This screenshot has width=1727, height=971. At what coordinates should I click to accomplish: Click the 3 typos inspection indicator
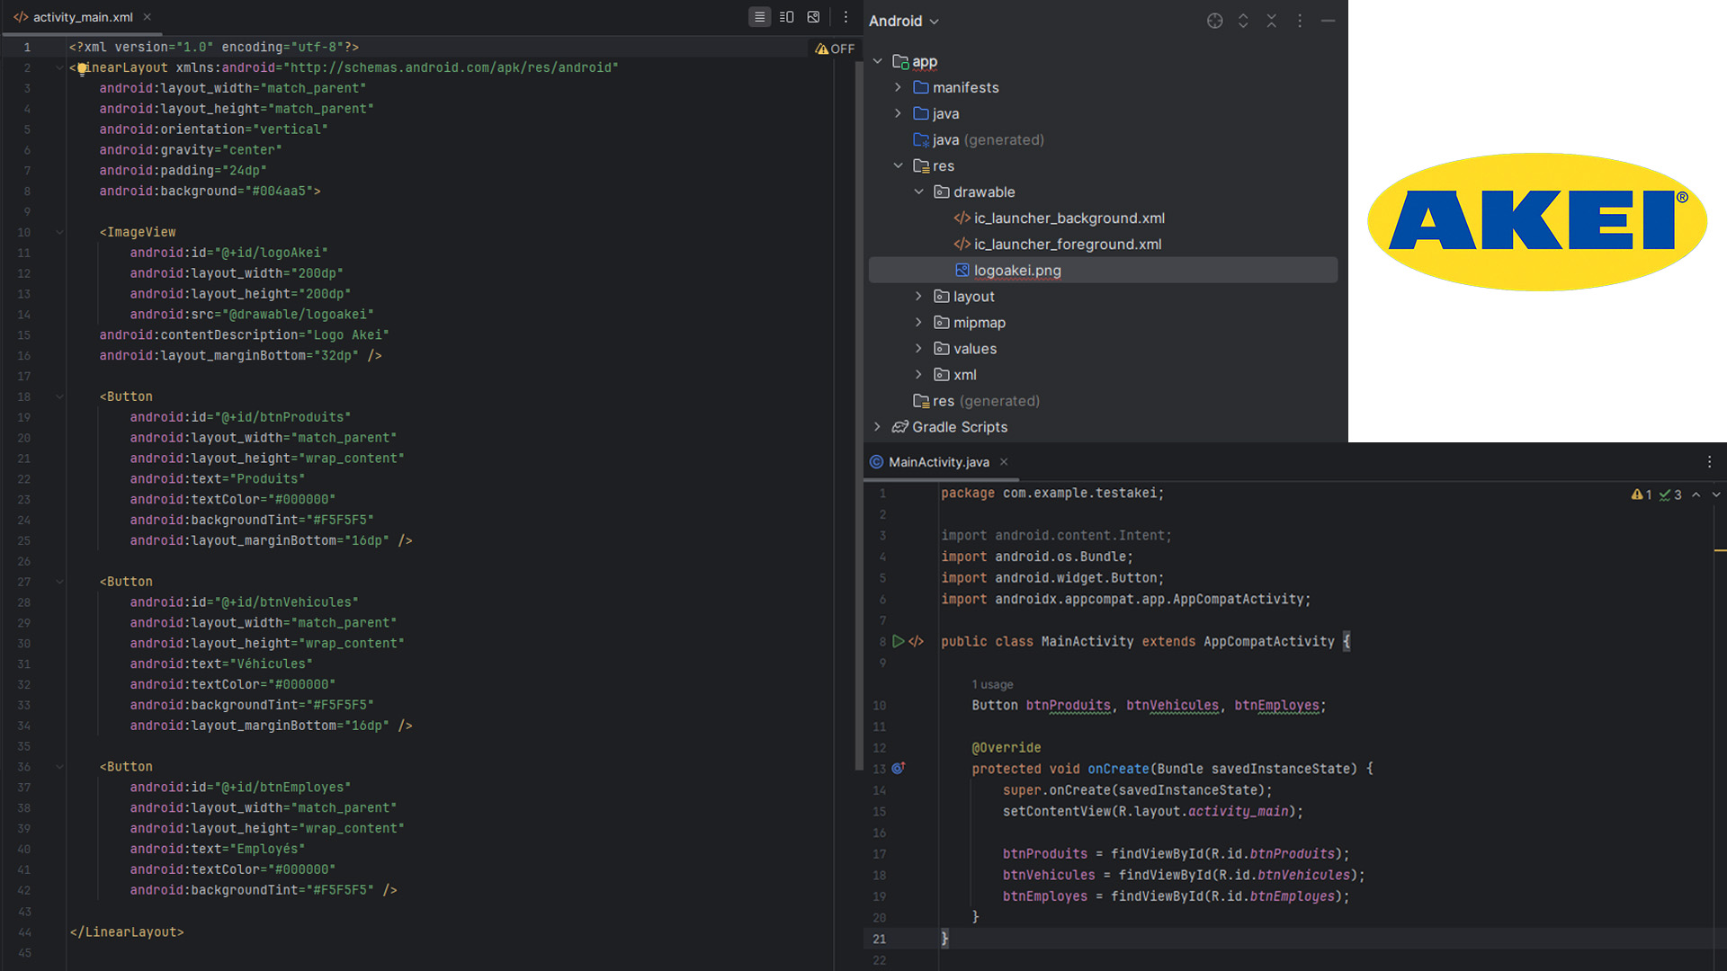[1671, 494]
